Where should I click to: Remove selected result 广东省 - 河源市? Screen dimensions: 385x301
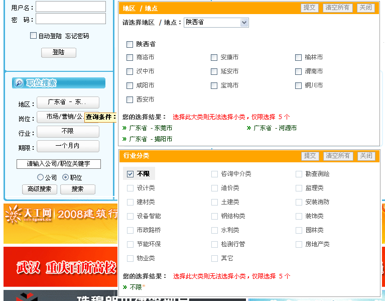point(272,128)
